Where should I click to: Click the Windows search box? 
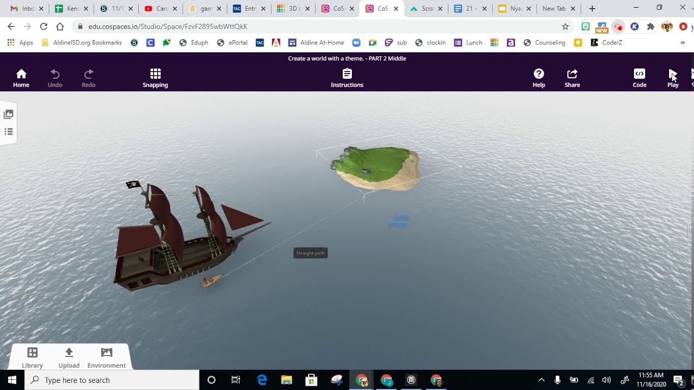click(112, 380)
